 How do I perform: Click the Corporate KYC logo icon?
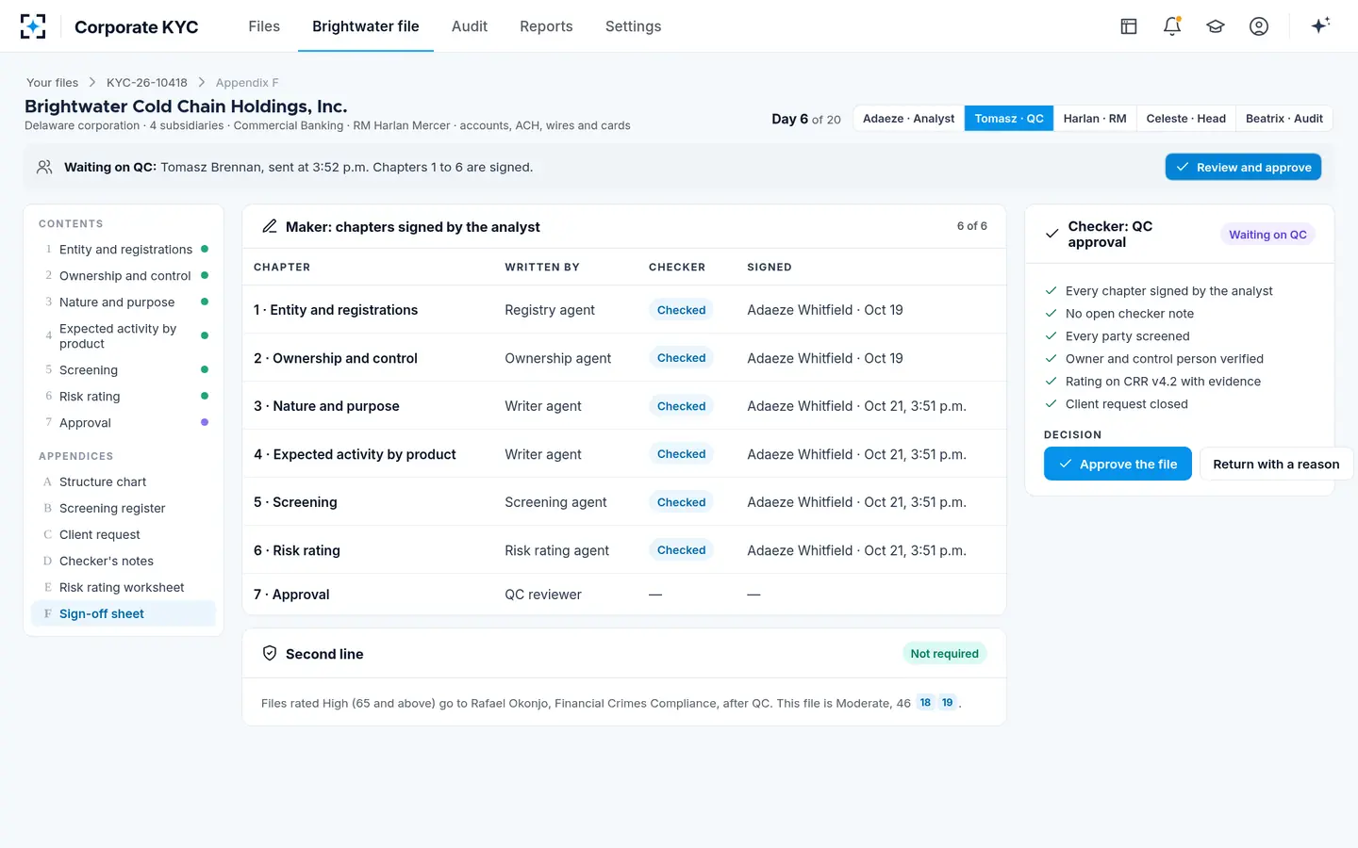(x=33, y=26)
